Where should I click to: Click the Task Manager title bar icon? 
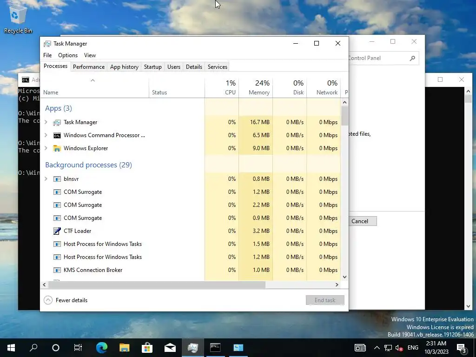[x=47, y=44]
